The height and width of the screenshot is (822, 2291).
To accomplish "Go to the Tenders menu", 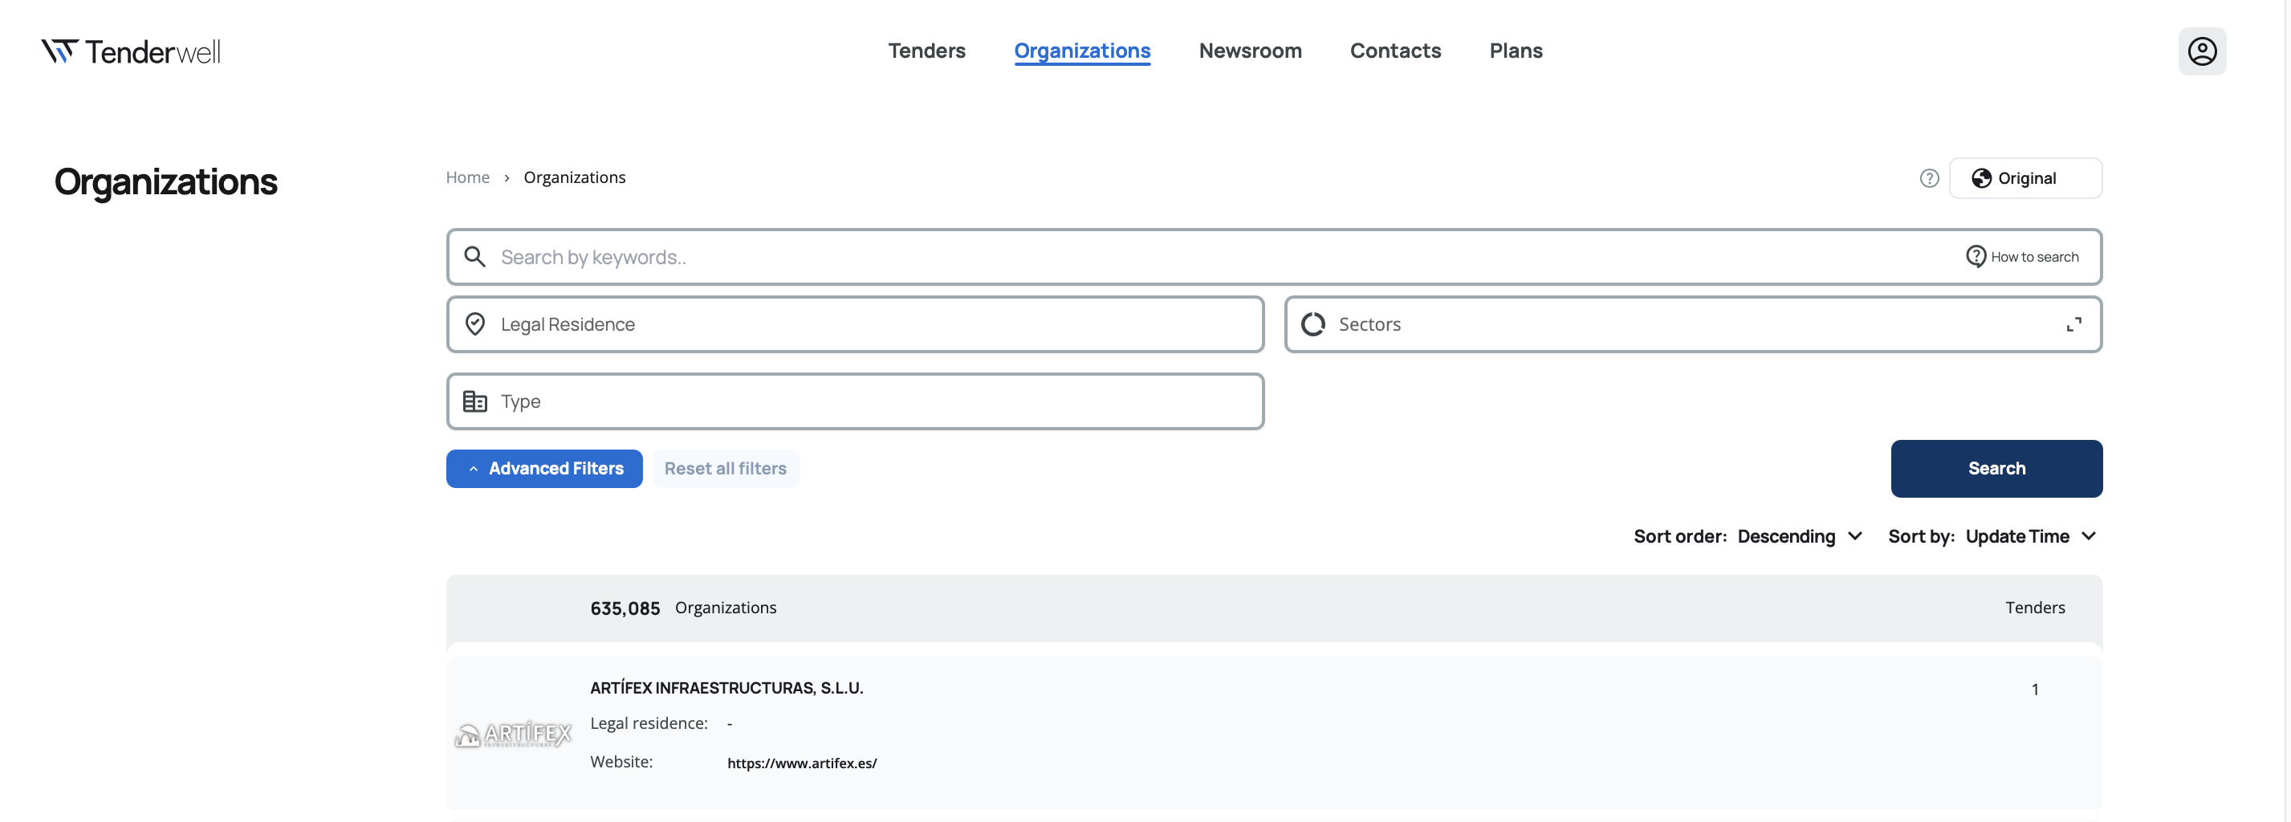I will (926, 51).
